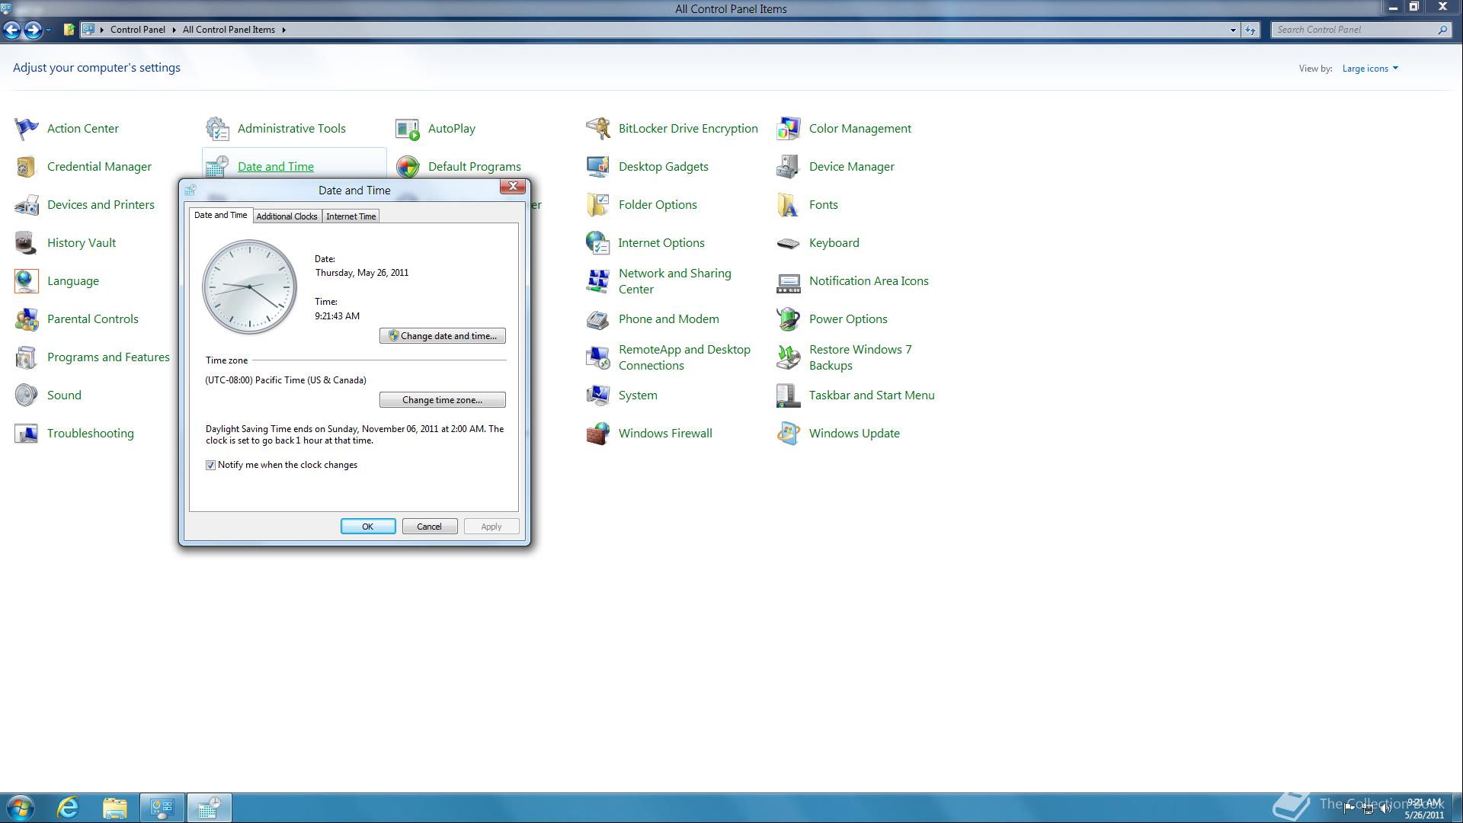The height and width of the screenshot is (823, 1463).
Task: Open the Sound speaker icon
Action: pos(26,395)
